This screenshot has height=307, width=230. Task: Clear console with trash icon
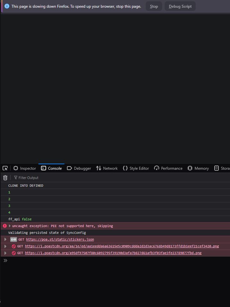(5, 178)
